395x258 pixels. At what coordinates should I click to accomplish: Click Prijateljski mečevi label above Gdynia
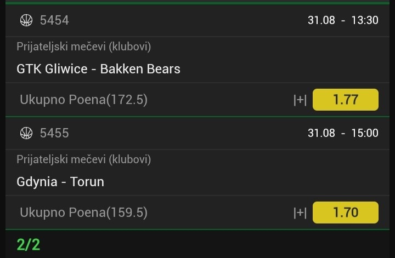pyautogui.click(x=83, y=160)
